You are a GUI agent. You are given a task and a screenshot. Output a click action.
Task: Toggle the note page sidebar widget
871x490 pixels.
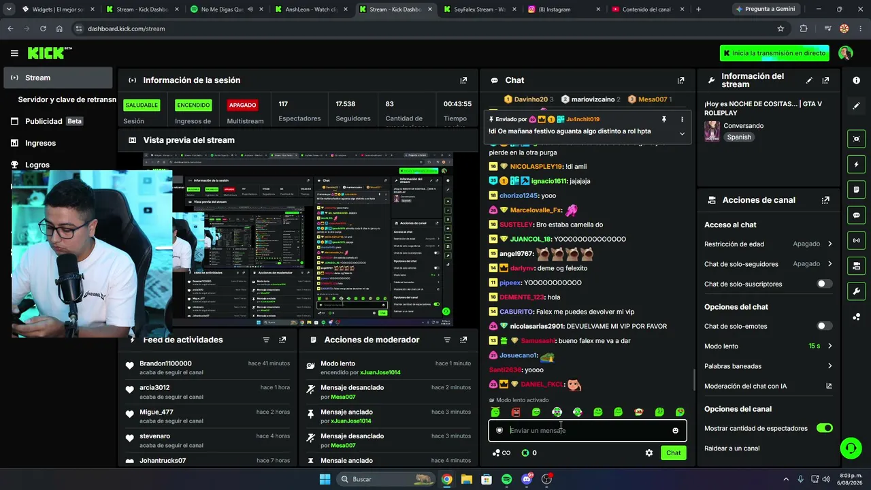coord(856,190)
